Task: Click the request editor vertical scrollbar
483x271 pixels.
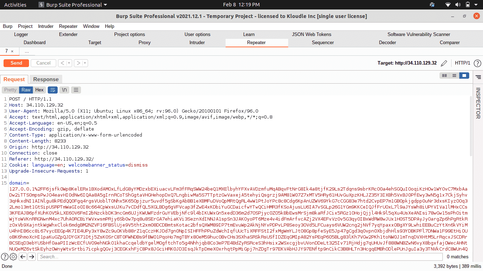Action: point(471,126)
